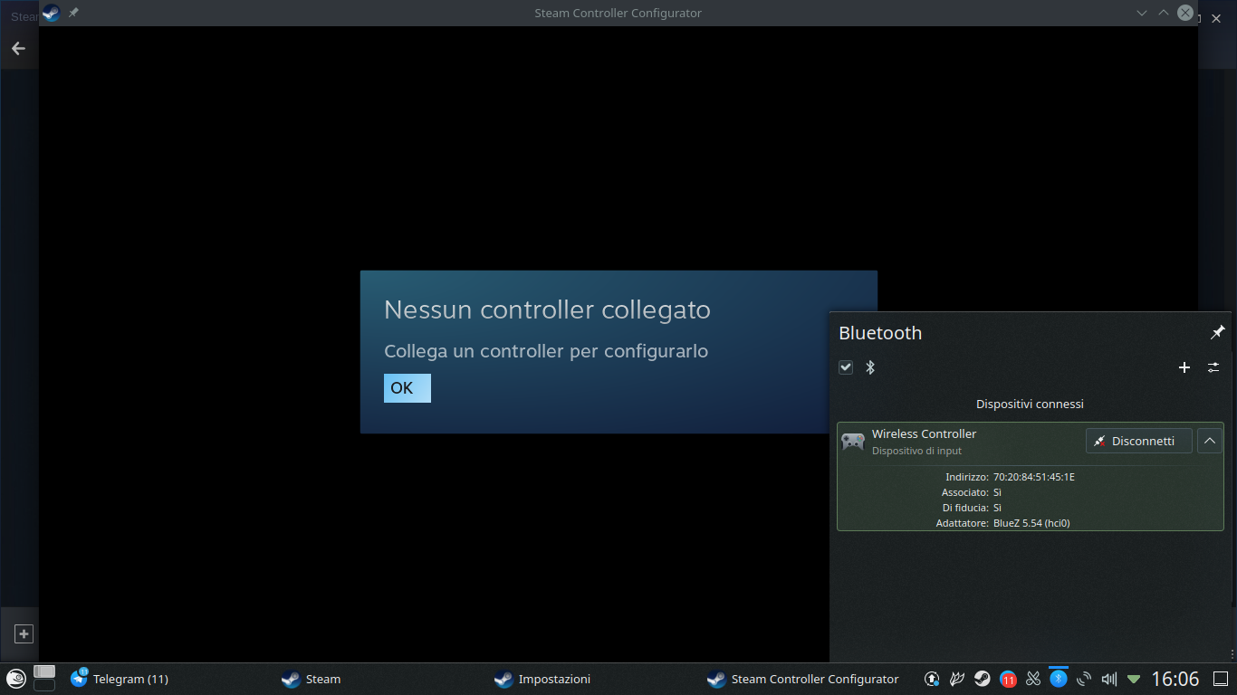Select Steam Controller Configurator taskbar entry
This screenshot has height=695, width=1237.
pyautogui.click(x=802, y=679)
